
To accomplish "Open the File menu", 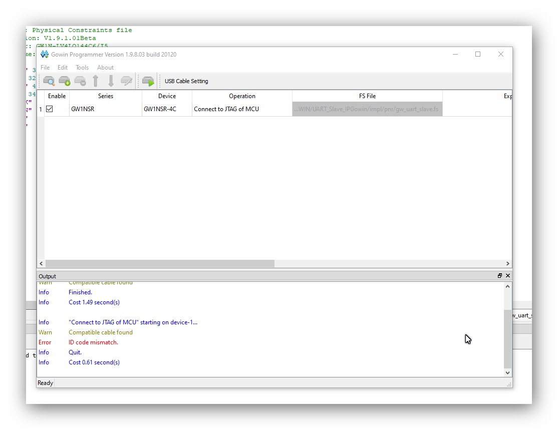I will [45, 68].
